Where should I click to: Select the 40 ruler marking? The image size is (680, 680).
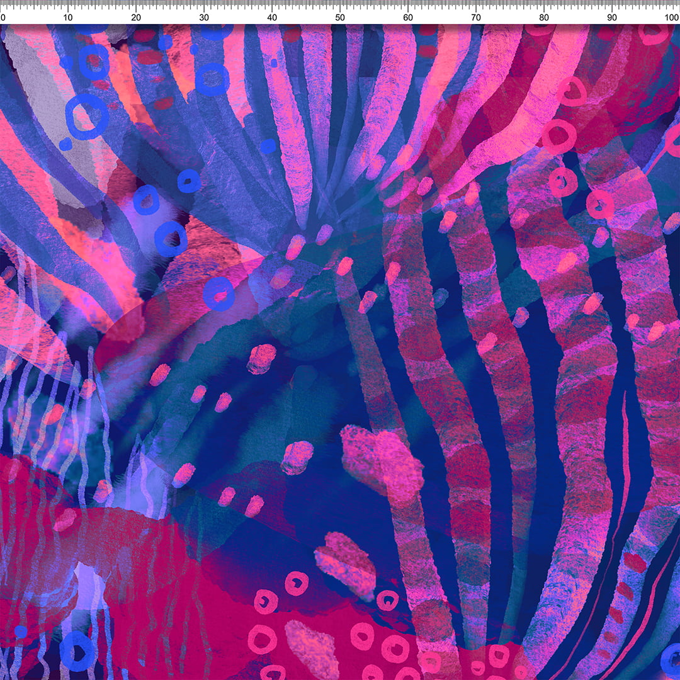[272, 17]
